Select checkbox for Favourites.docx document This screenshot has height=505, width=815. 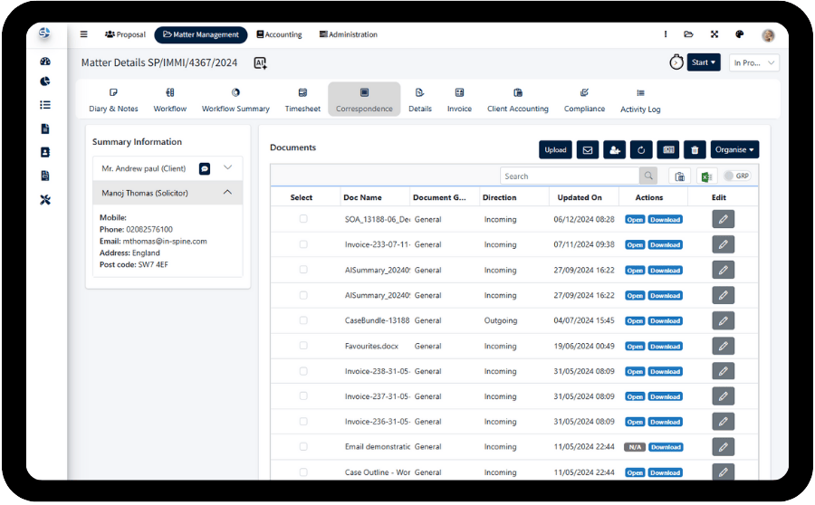coord(303,346)
